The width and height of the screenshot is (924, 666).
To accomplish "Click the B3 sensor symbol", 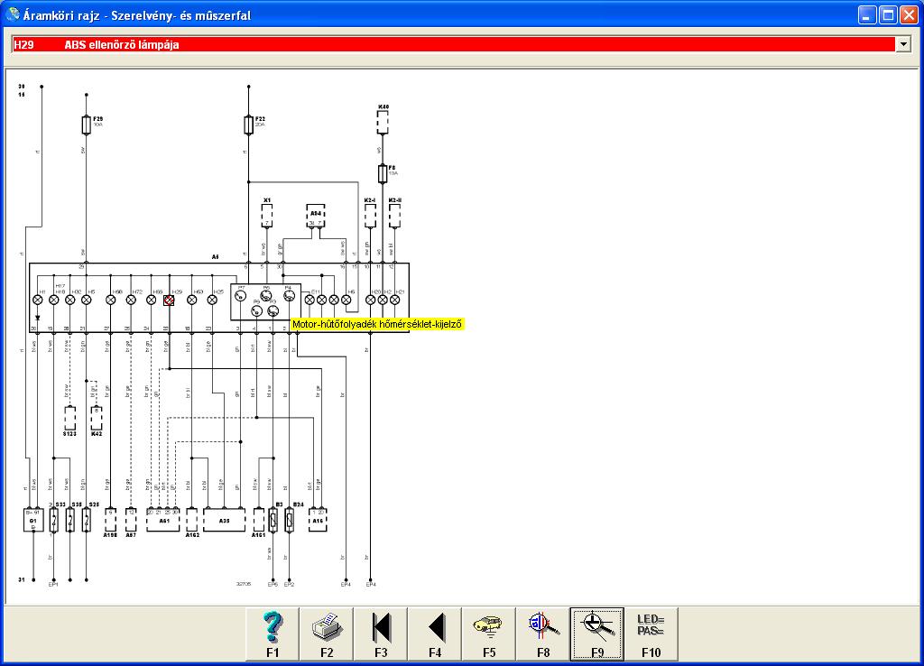I will click(273, 521).
